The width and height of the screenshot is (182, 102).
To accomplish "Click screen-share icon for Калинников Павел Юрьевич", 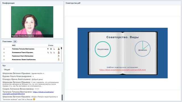I will [x=54, y=52].
